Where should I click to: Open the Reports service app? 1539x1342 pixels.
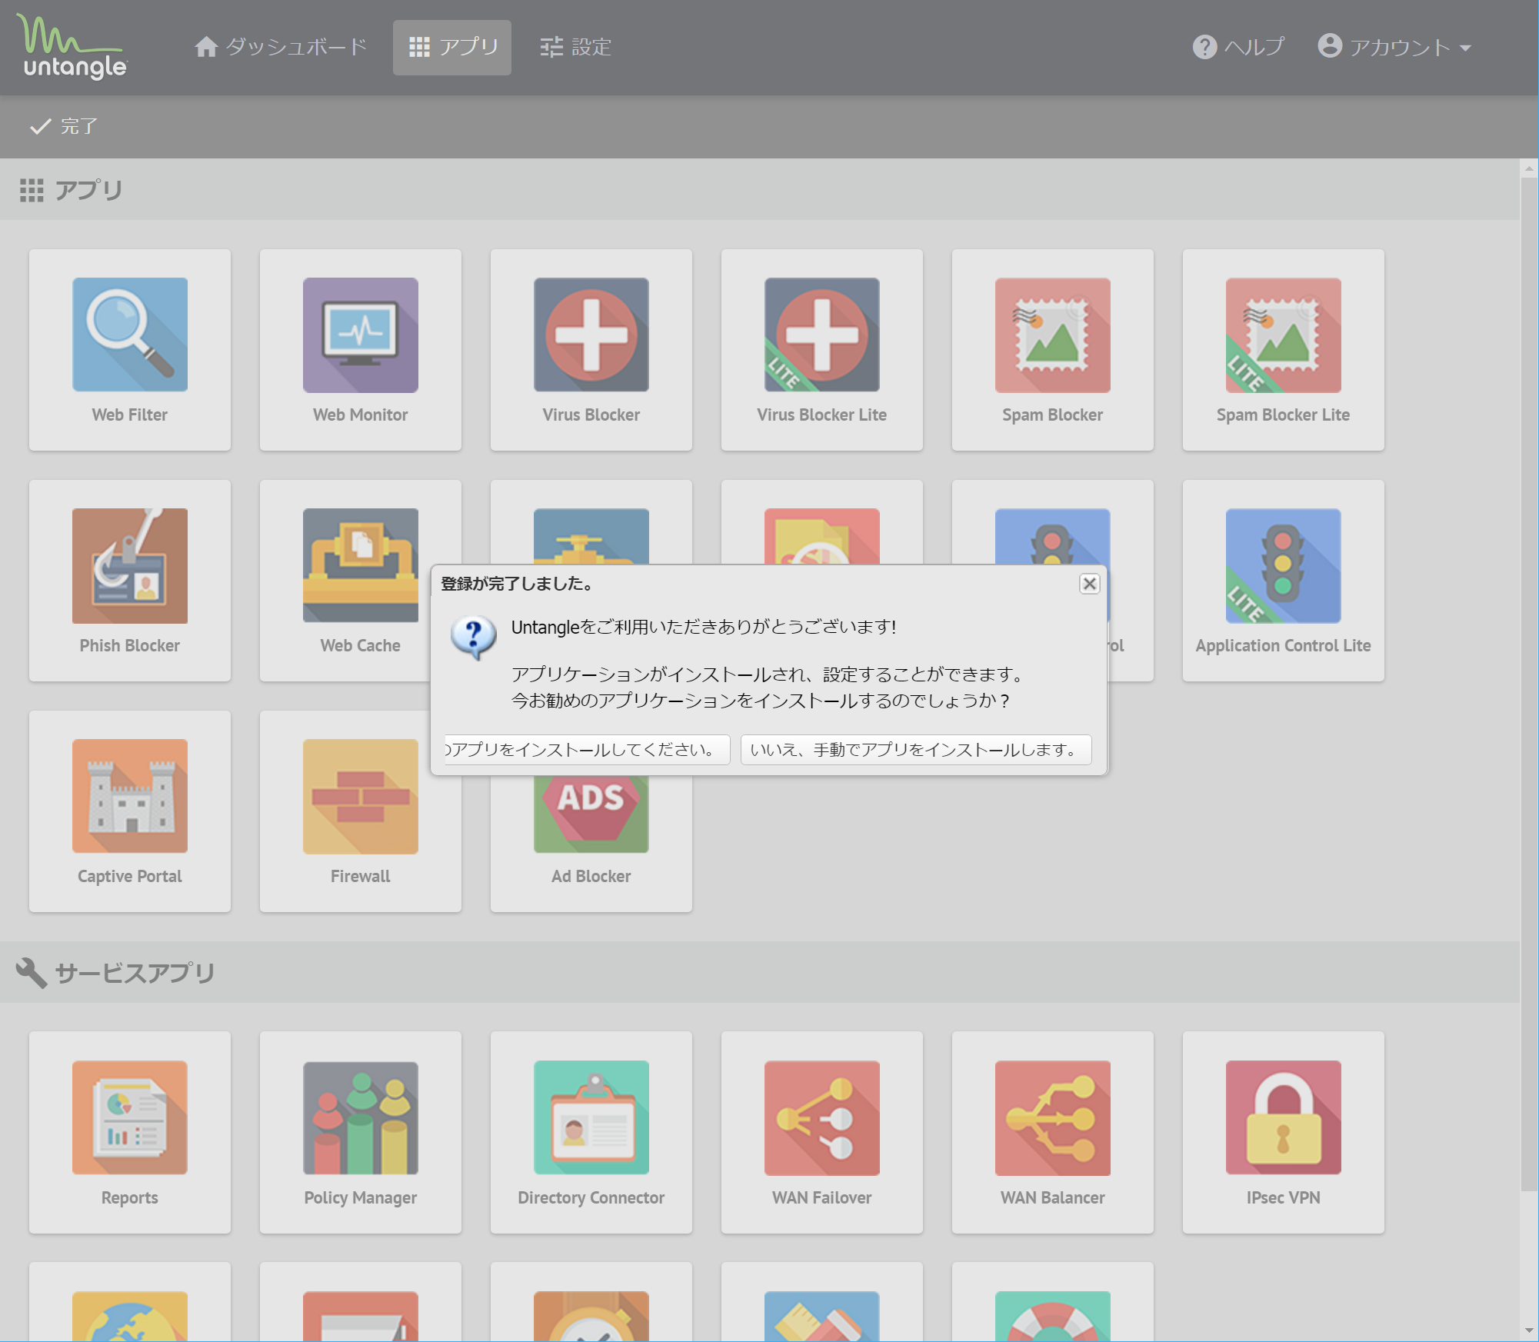point(130,1133)
